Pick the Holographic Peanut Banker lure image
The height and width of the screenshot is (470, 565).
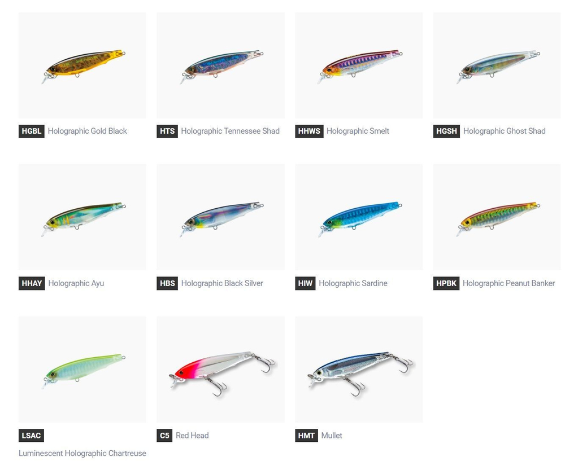click(x=497, y=217)
